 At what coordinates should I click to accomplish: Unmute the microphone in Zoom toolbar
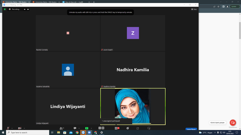[x=8, y=128]
